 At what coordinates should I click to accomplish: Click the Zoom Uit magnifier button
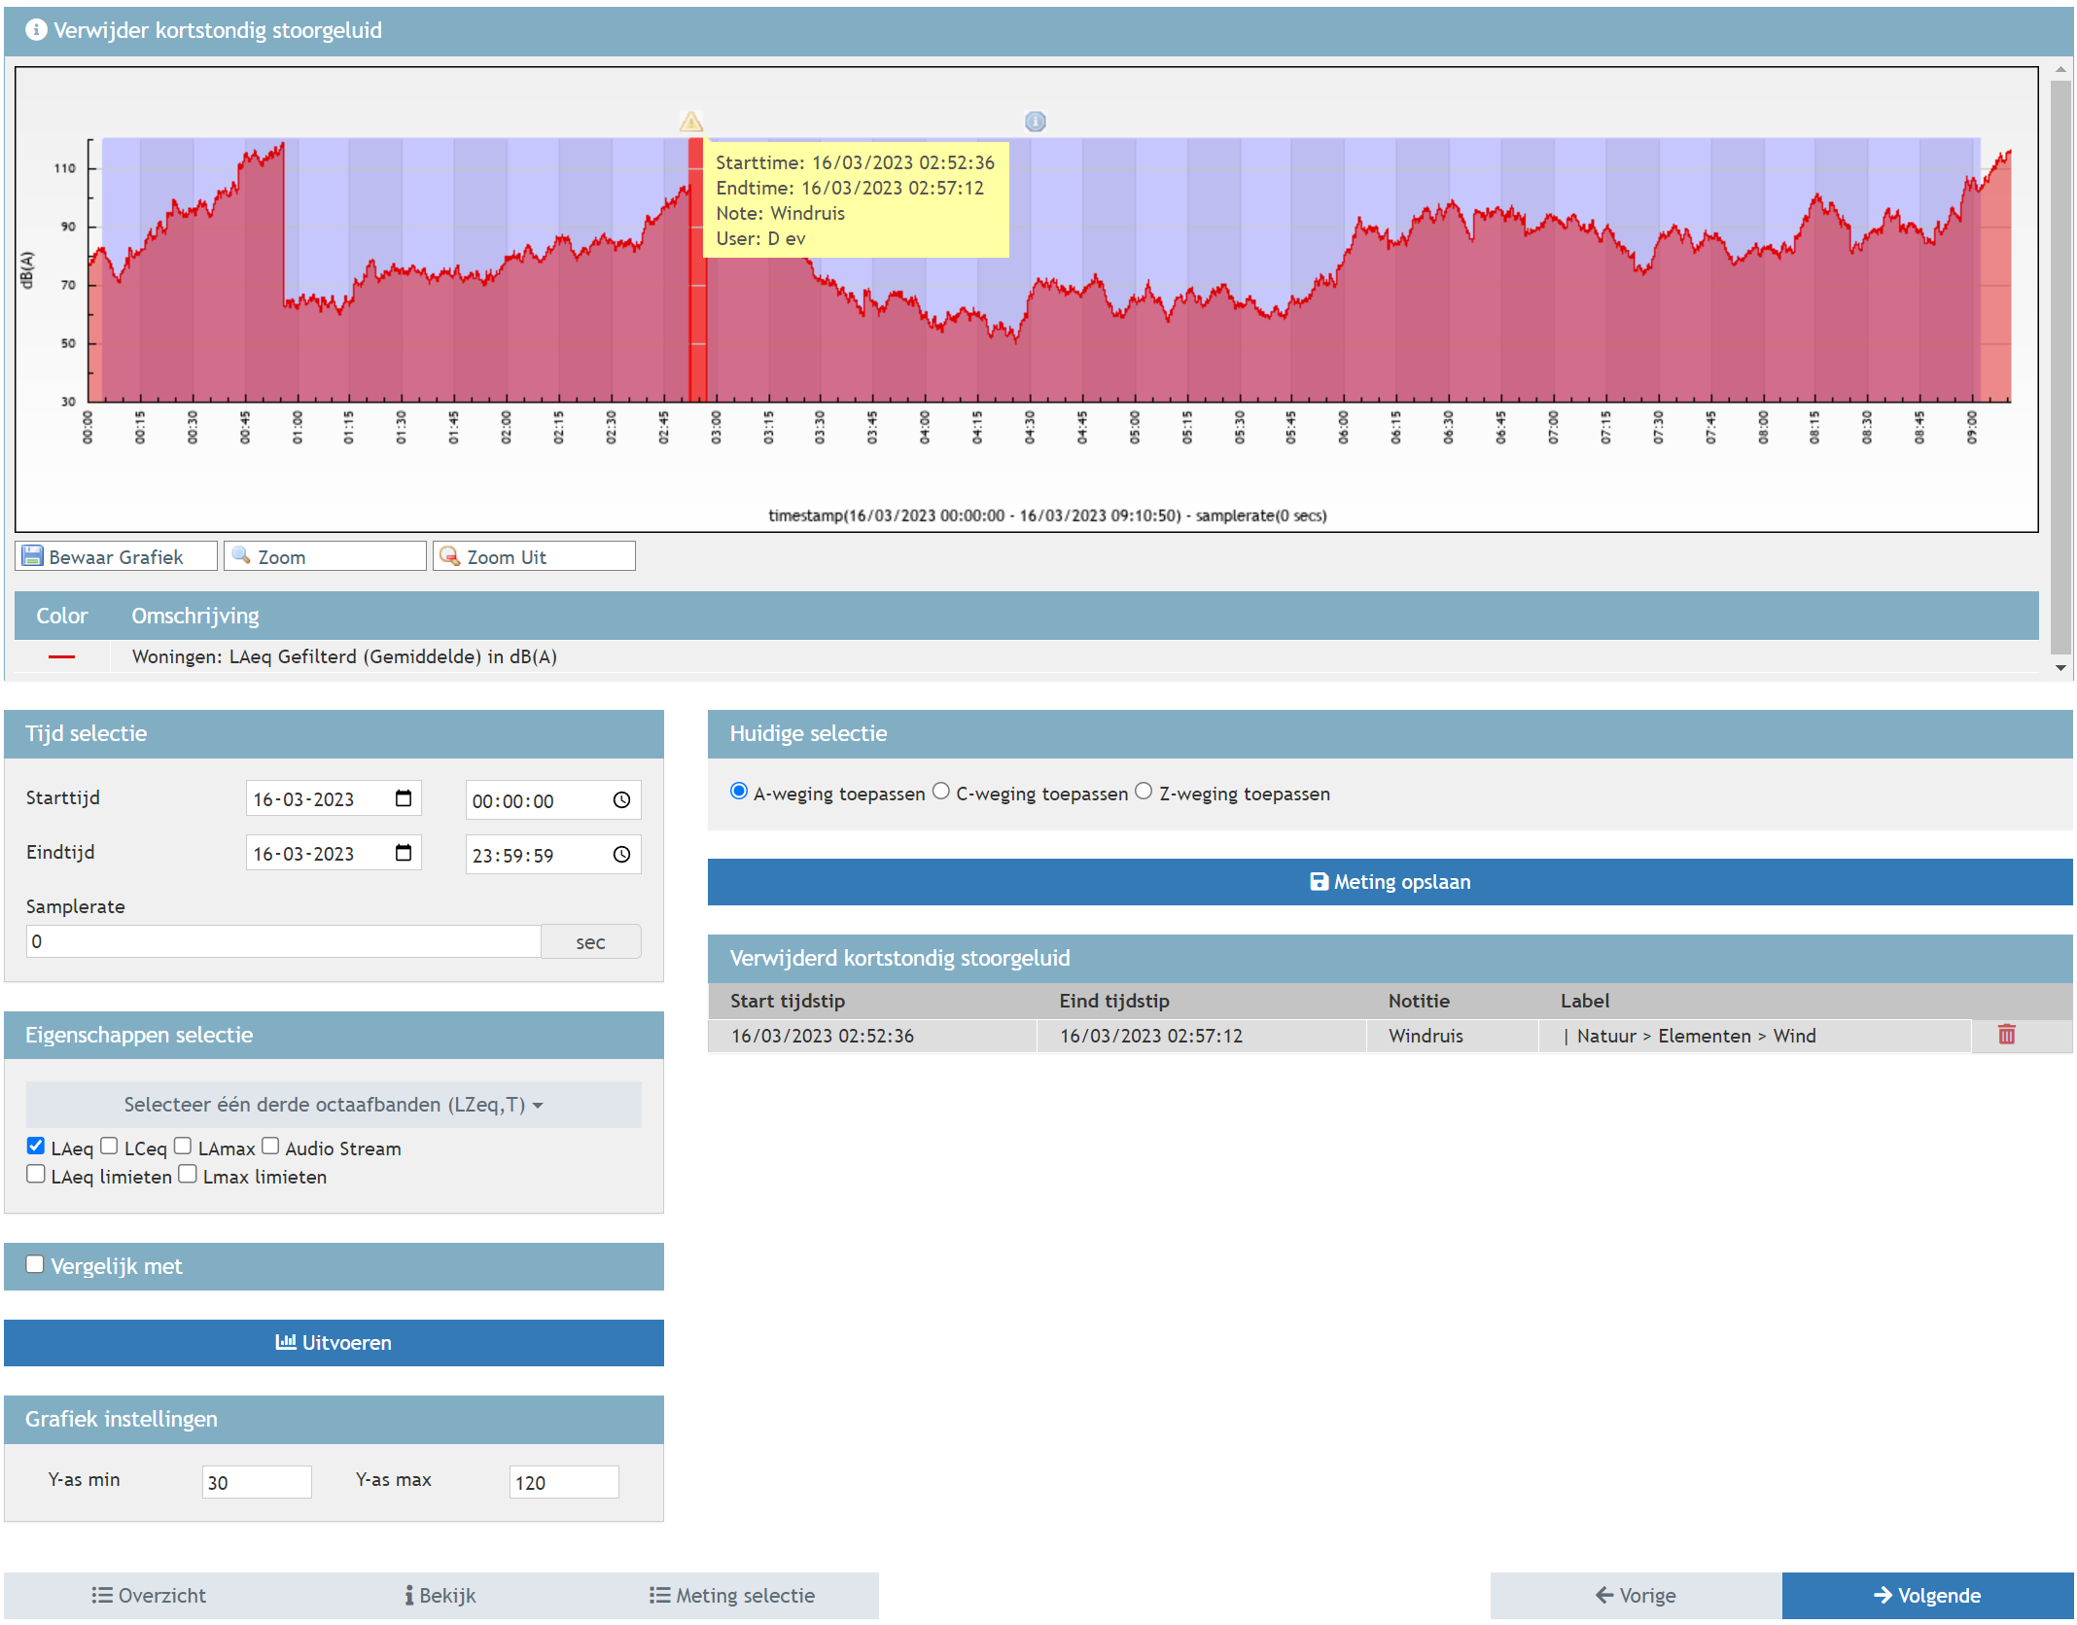coord(533,556)
